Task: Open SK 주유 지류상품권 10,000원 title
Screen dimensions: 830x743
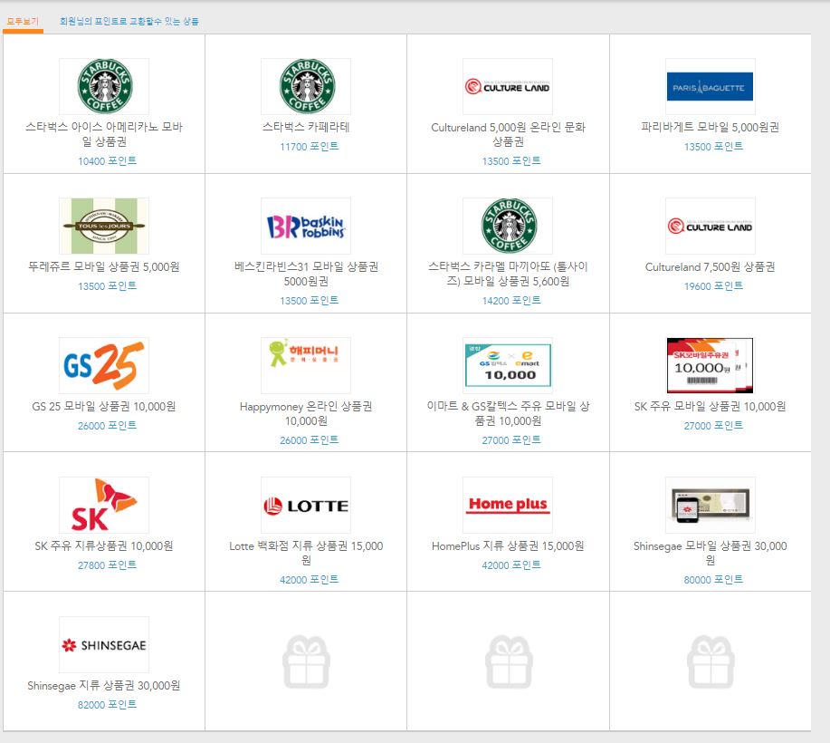Action: pos(104,545)
